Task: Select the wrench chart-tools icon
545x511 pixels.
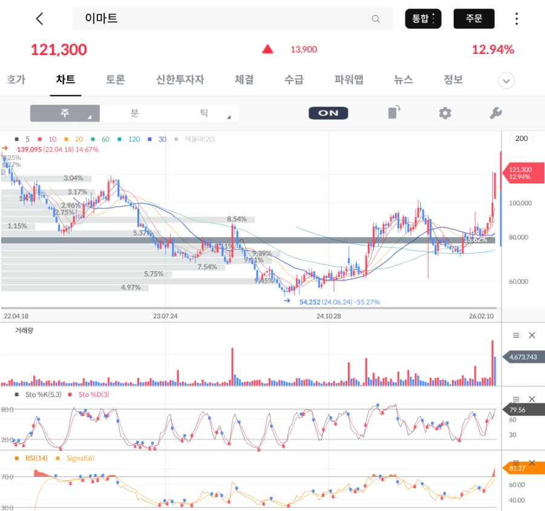Action: 496,113
